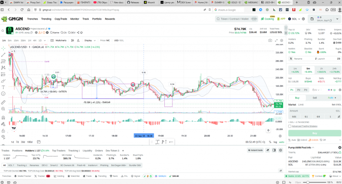Collapse the Pump AMM Pool info section

pos(313,147)
